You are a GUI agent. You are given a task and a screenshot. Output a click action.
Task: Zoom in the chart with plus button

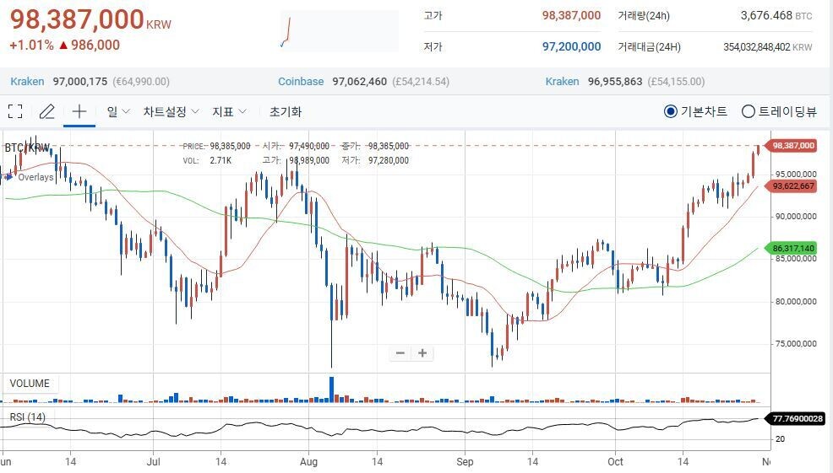tap(422, 353)
